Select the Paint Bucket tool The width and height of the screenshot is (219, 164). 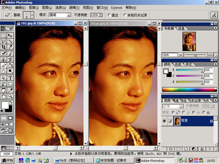10,65
